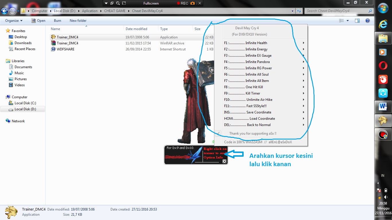Open the Organize menu
The height and width of the screenshot is (220, 392).
click(14, 21)
